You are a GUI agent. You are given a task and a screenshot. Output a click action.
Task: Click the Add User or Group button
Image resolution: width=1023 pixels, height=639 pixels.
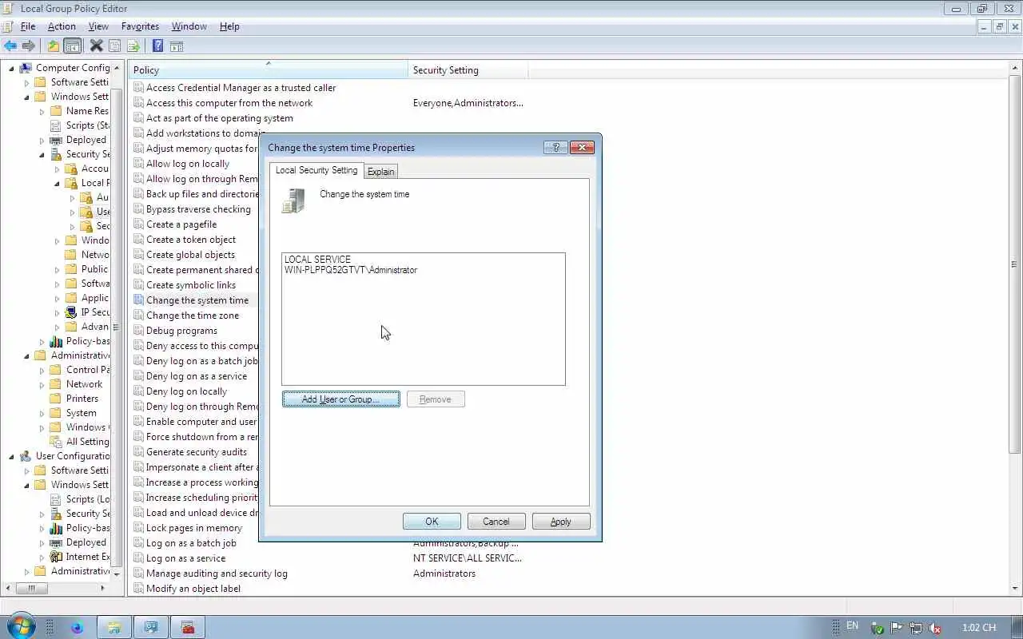(341, 399)
